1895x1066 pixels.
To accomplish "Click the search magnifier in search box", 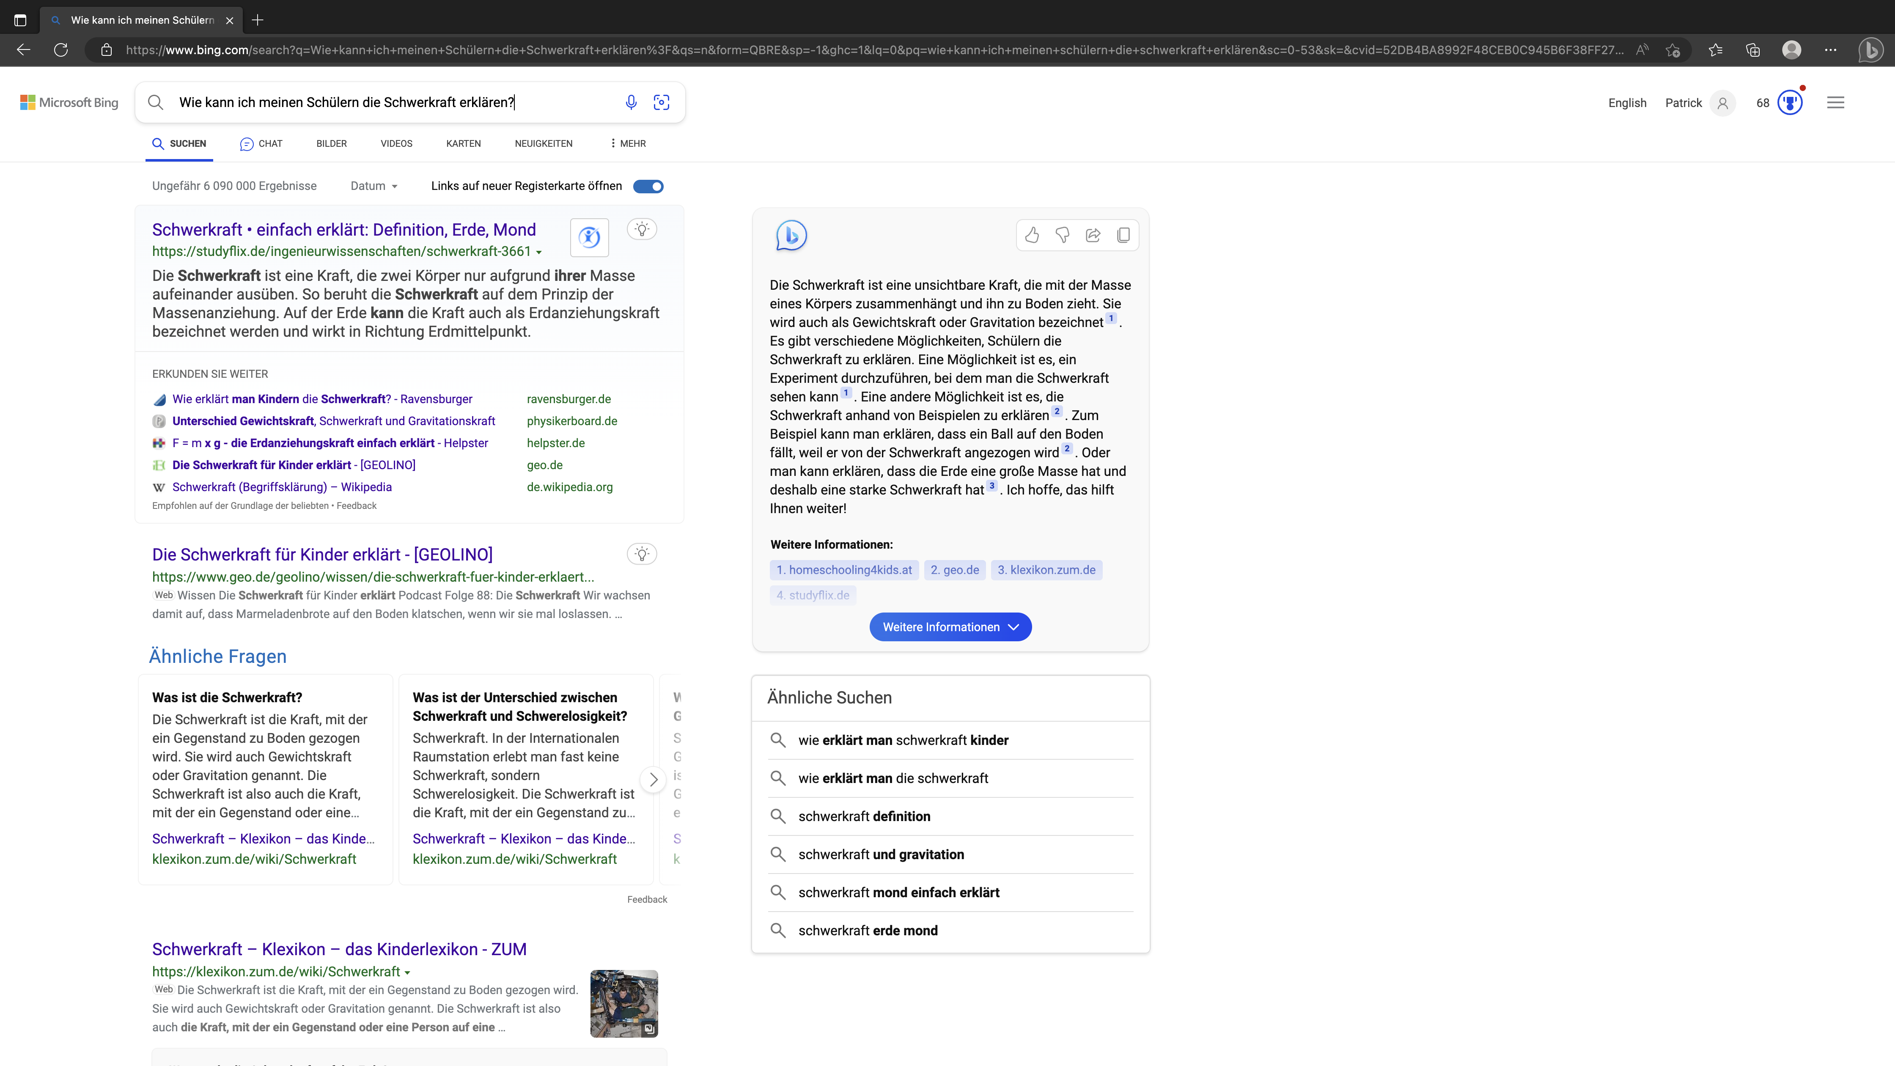I will (155, 102).
